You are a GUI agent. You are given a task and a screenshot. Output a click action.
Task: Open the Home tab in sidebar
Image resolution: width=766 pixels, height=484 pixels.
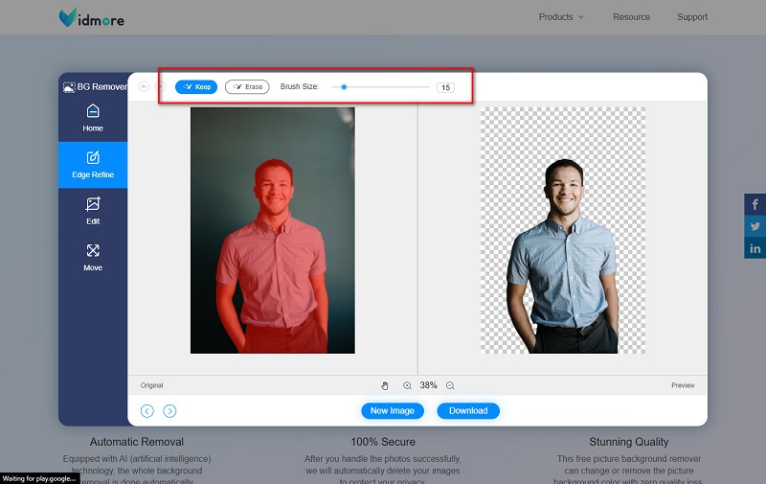tap(93, 118)
